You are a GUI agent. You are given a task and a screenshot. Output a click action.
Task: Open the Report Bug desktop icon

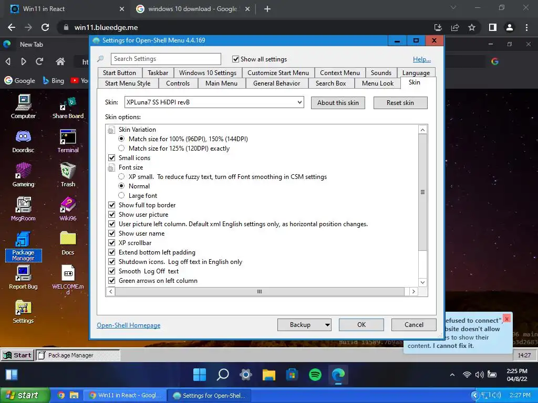(23, 278)
